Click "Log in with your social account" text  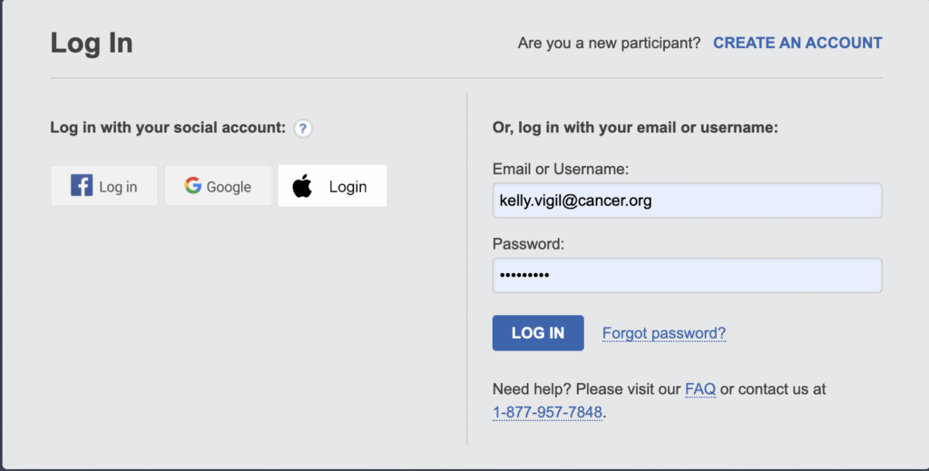168,128
